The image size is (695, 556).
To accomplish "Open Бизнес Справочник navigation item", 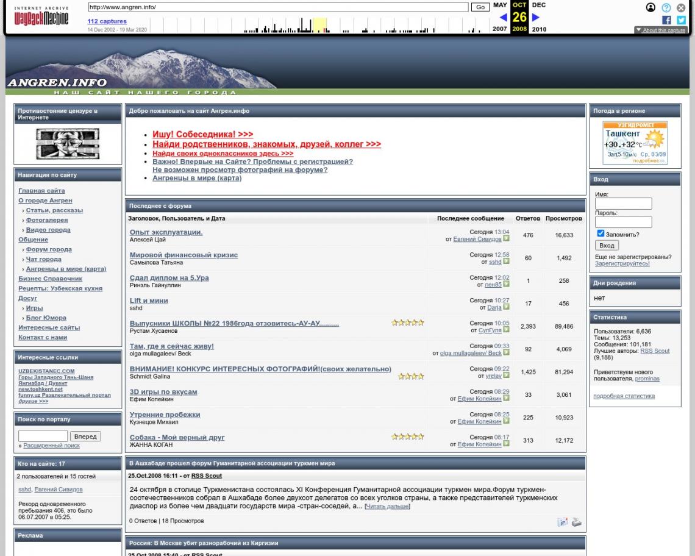I will 51,279.
